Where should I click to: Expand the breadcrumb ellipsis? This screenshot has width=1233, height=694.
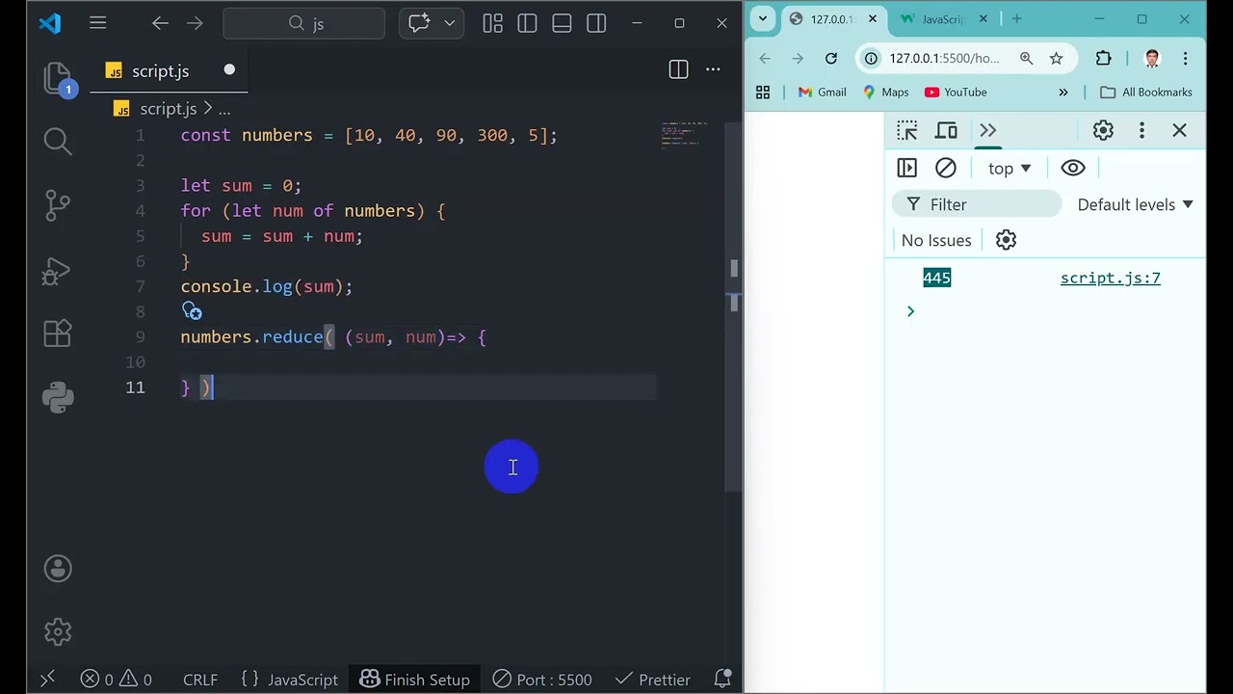tap(223, 110)
